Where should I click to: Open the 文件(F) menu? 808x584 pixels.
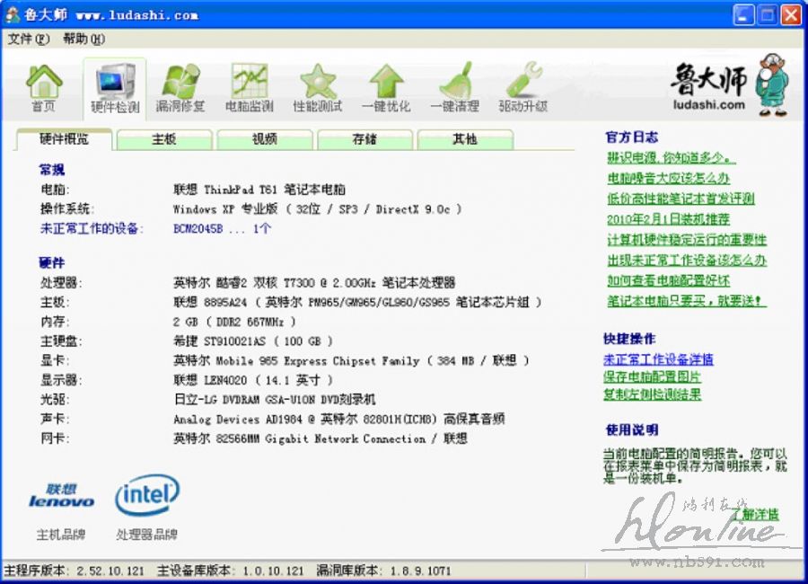click(30, 40)
